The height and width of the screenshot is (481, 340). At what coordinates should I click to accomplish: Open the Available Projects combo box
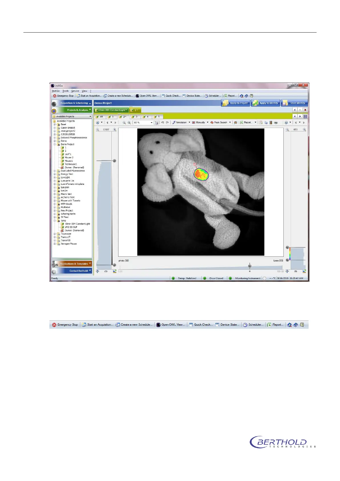72,116
